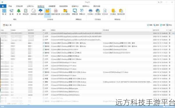This screenshot has height=108, width=175.
Task: Open the circular leak tracking icon
Action: (x=34, y=12)
